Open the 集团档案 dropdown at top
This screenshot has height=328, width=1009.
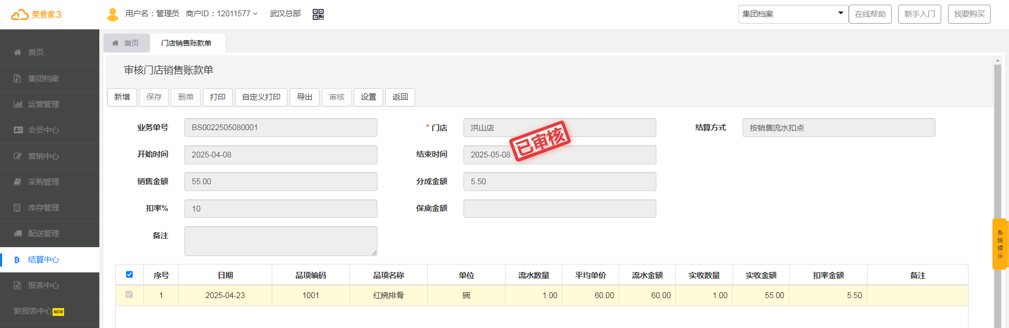[x=792, y=14]
